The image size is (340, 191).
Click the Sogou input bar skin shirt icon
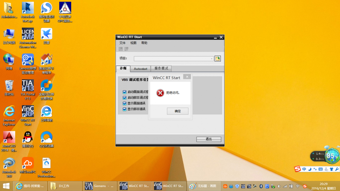[x=331, y=169]
